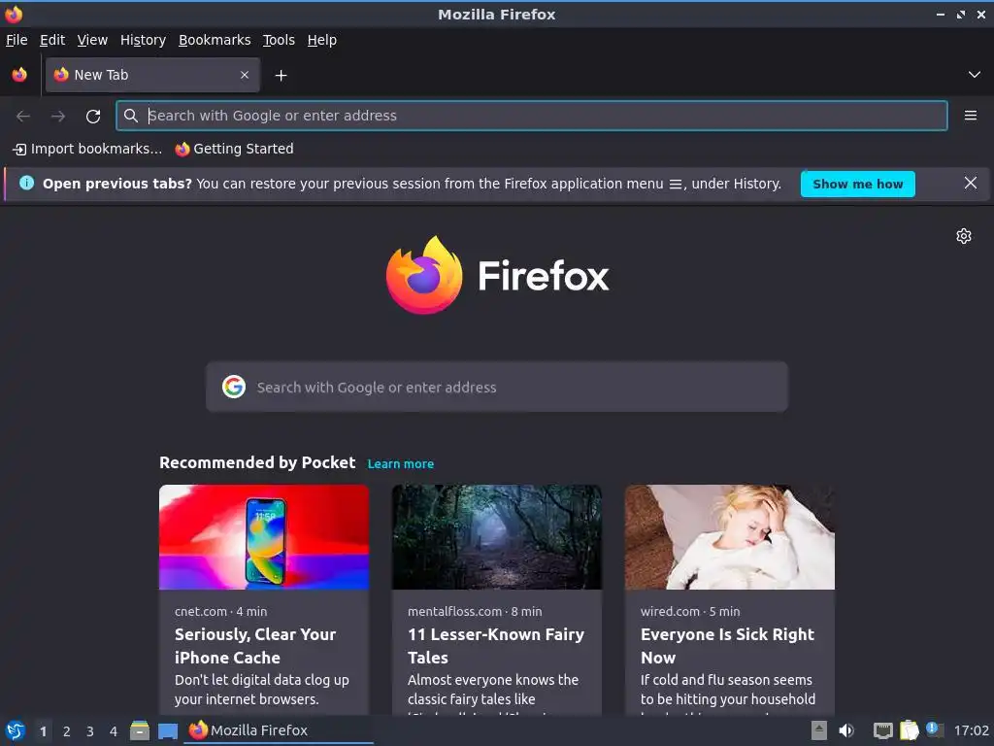Screen dimensions: 994x746
Task: Switch to workspace 1 in taskbar
Action: [x=43, y=731]
